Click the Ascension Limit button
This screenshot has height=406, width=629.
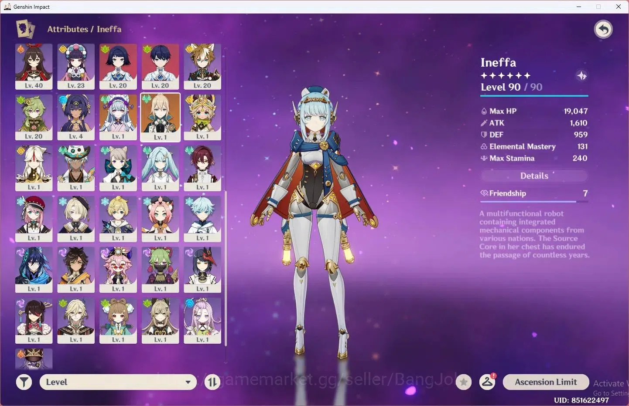click(546, 382)
